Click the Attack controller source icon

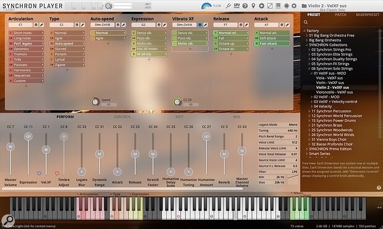pyautogui.click(x=282, y=25)
